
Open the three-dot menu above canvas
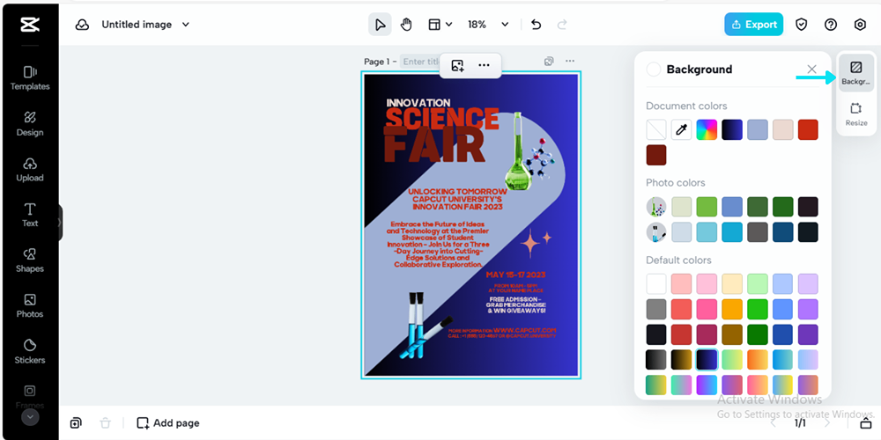484,66
